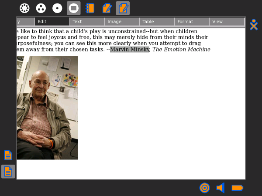The width and height of the screenshot is (262, 196).
Task: Switch to the Text tab
Action: click(x=86, y=22)
